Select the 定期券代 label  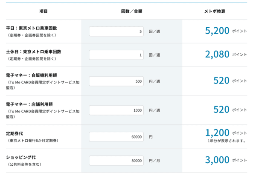15,133
